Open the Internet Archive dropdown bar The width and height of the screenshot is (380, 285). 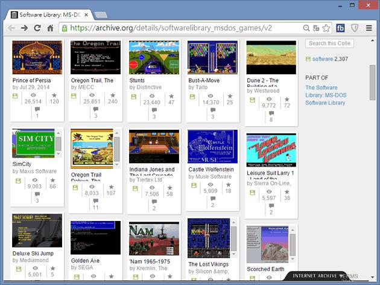[316, 275]
